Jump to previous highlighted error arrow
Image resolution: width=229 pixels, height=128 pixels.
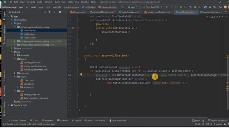coord(223,17)
